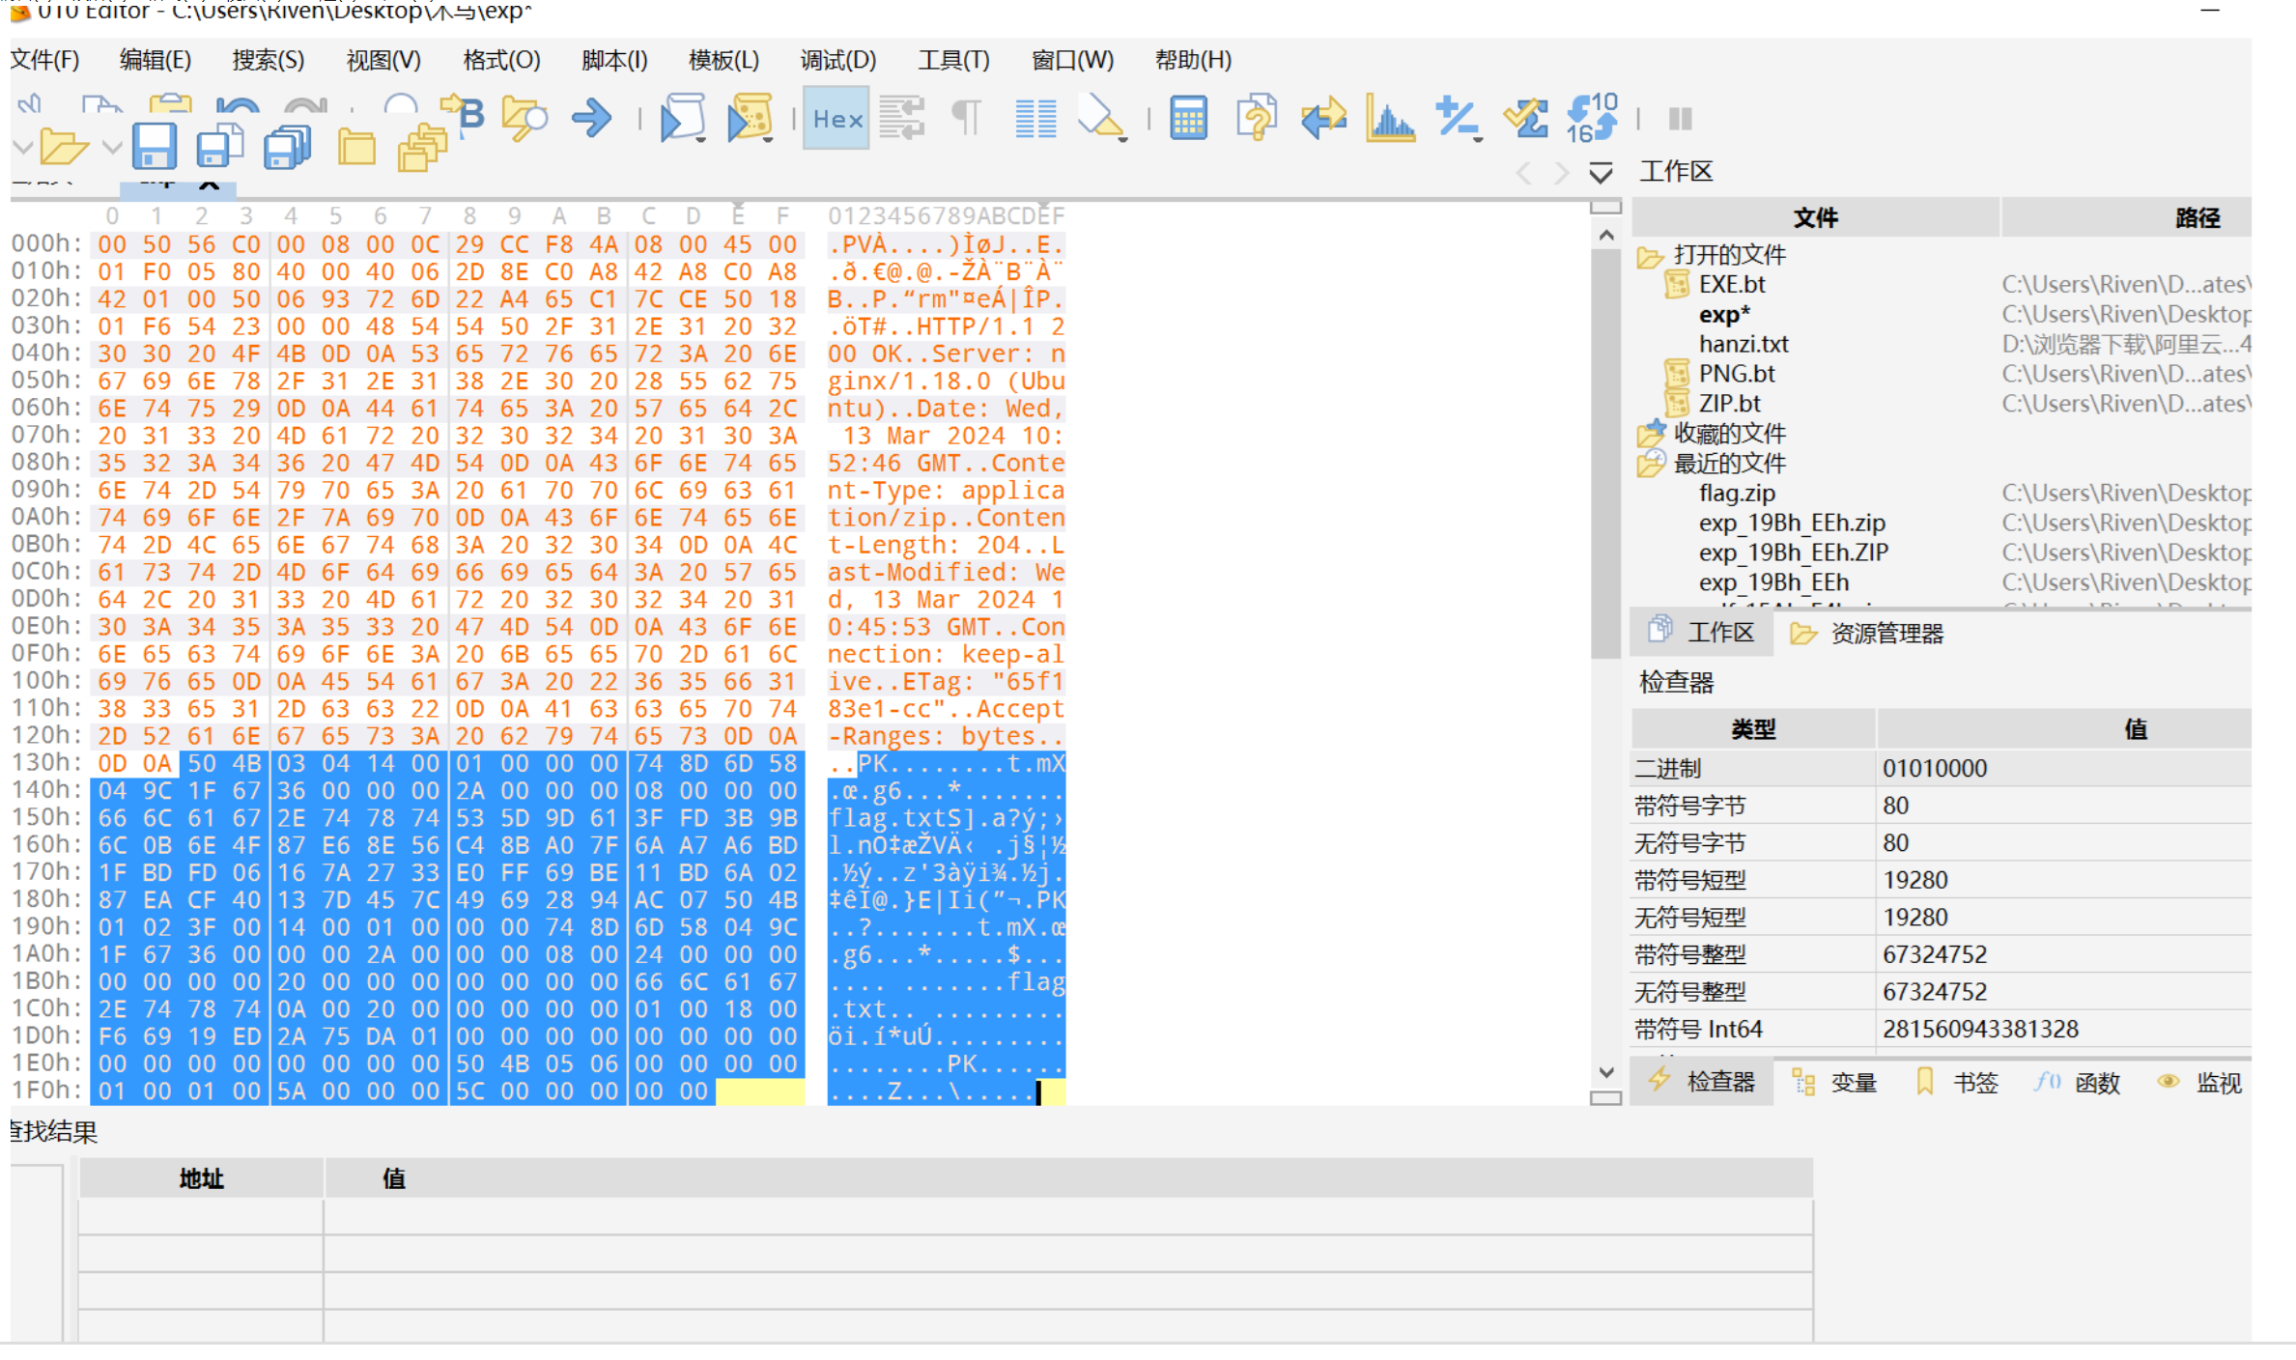Open the 脚本(I) menu
Image resolution: width=2296 pixels, height=1360 pixels.
(614, 60)
